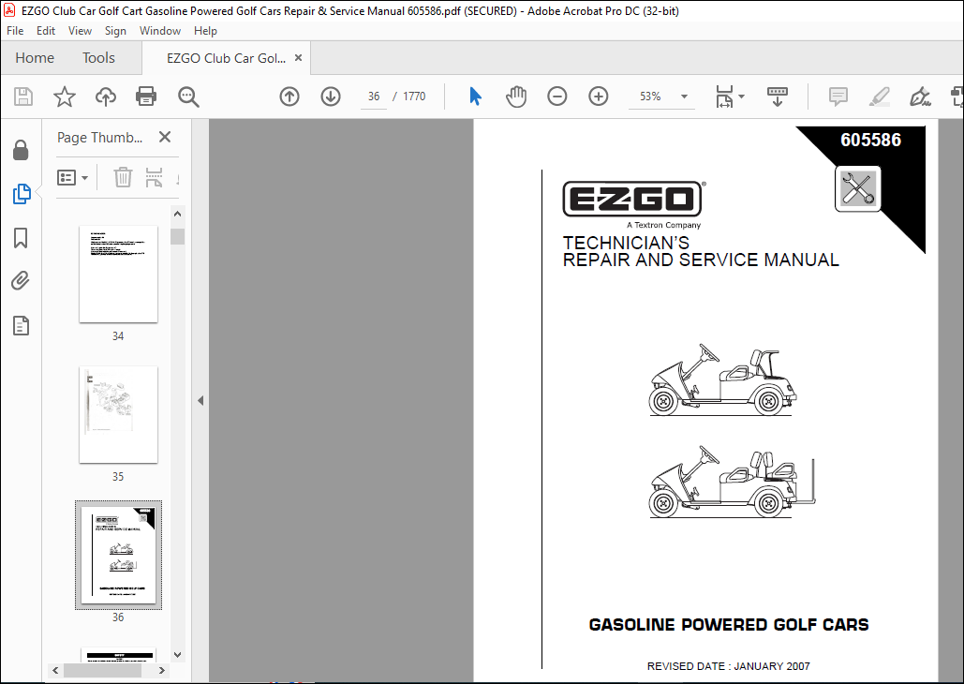Delete selected page with trash icon
The image size is (964, 684).
pyautogui.click(x=123, y=178)
